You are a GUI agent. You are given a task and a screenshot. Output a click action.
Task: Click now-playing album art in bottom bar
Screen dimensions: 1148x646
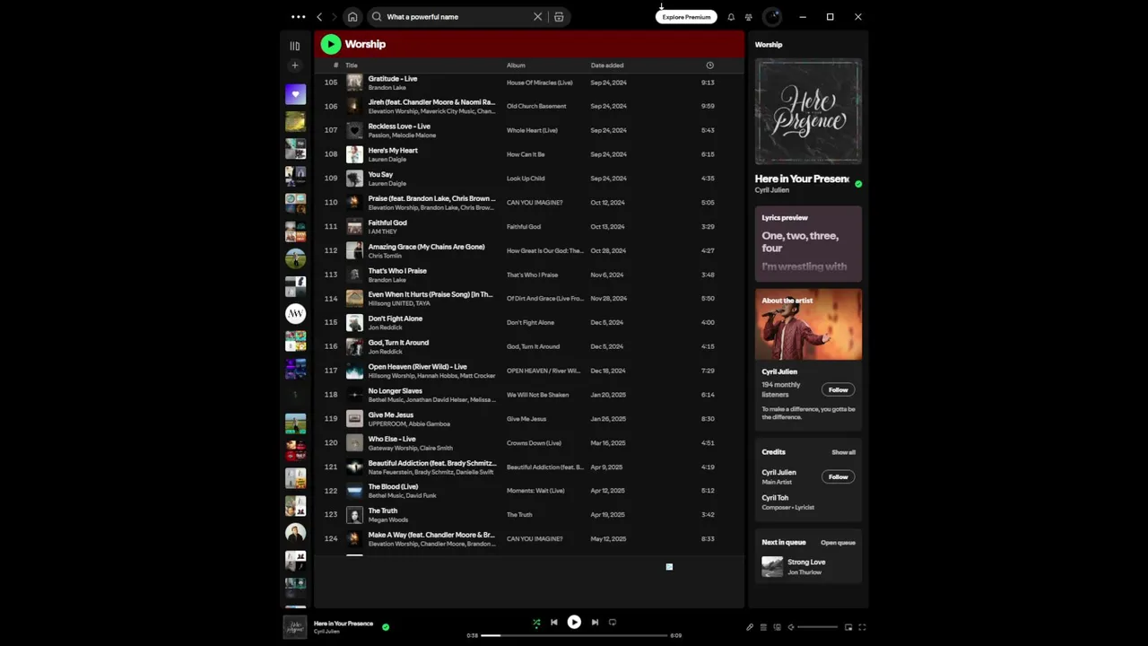[295, 627]
